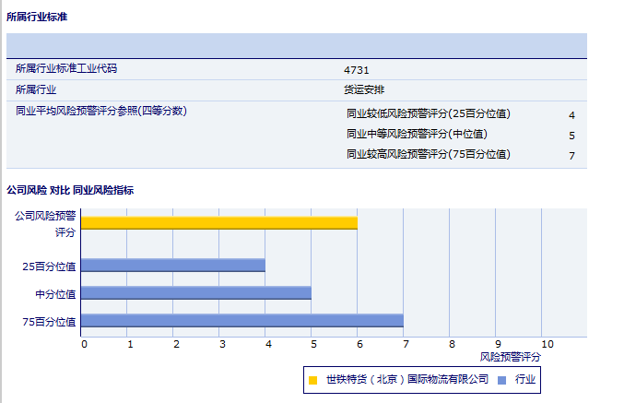Click the 公司风险预警评分 axis label
The height and width of the screenshot is (403, 636).
click(x=45, y=223)
